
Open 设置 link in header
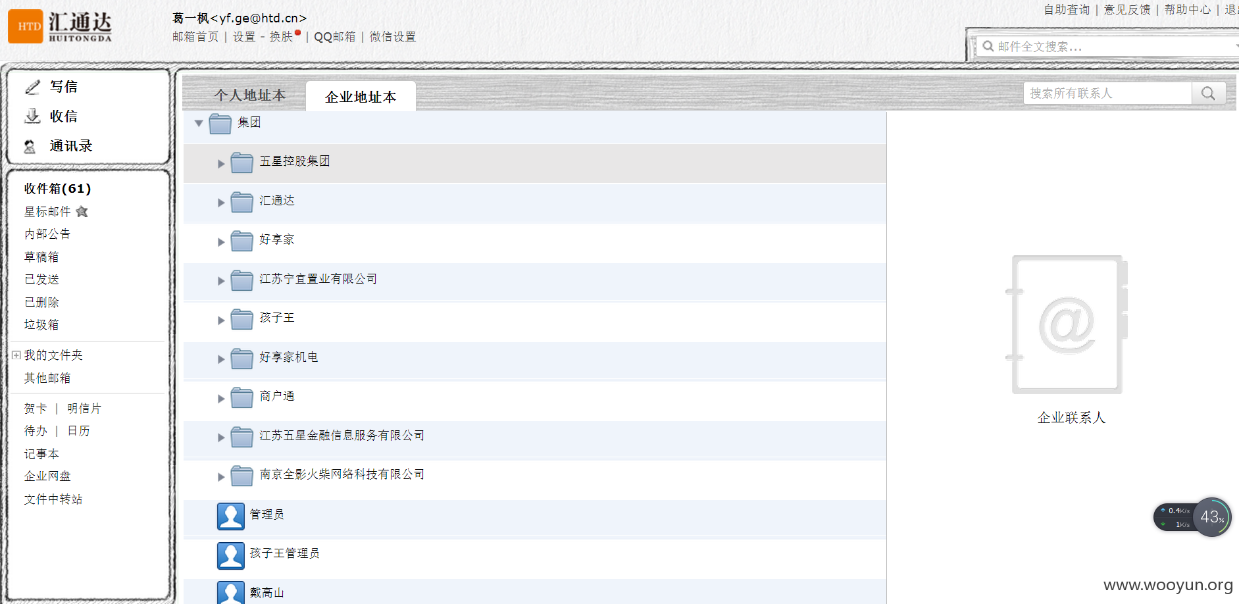point(244,37)
